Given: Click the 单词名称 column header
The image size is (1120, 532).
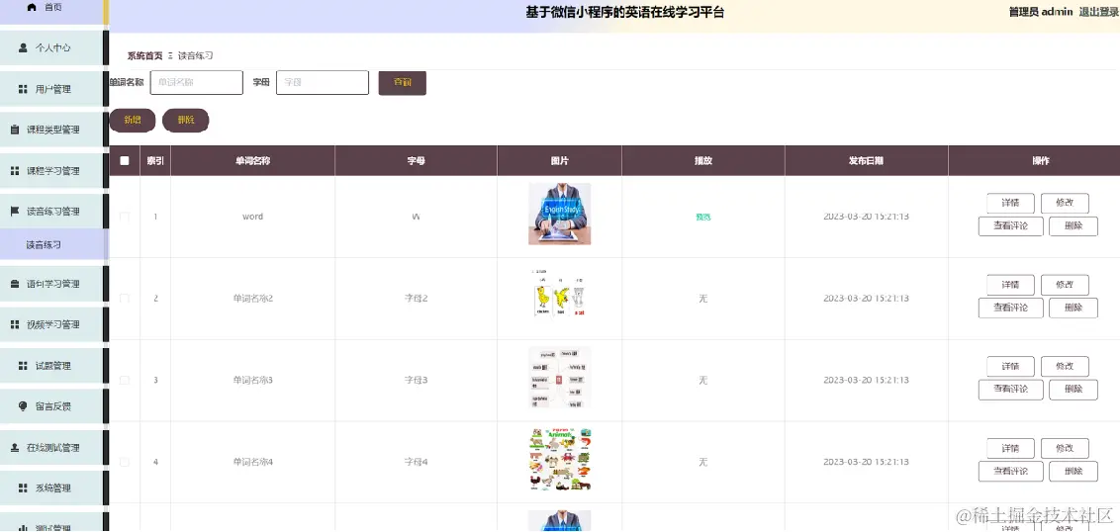Looking at the screenshot, I should pyautogui.click(x=252, y=161).
